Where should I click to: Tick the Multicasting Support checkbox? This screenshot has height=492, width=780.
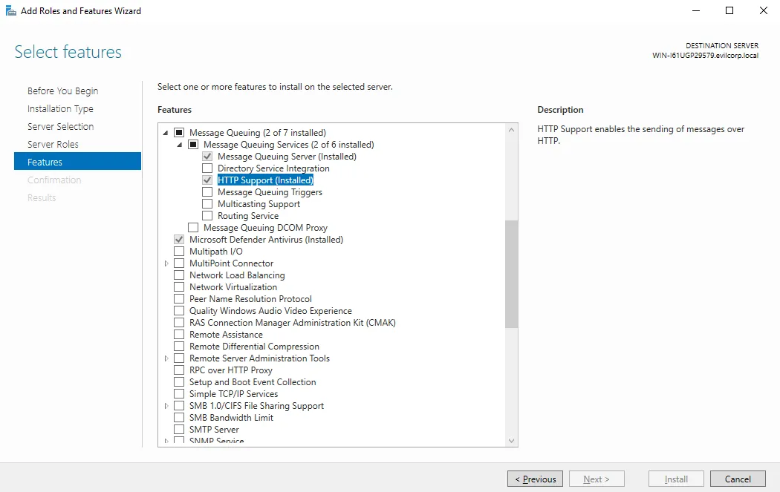(x=207, y=204)
